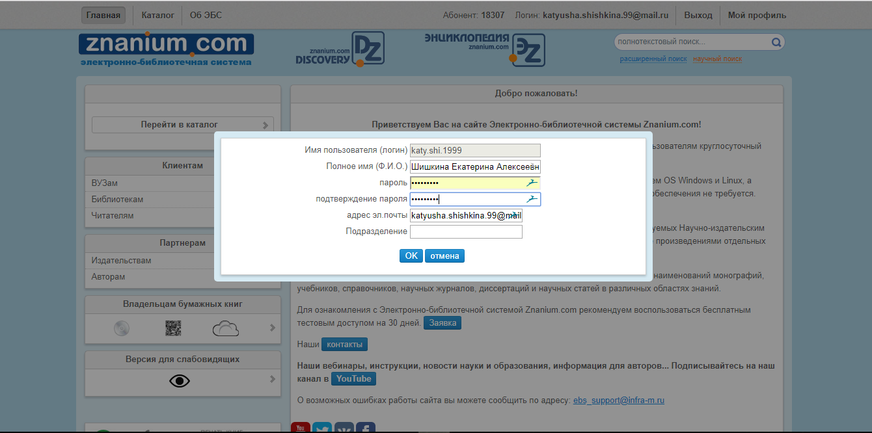Go to "Мой профиль" in top menu
Image resolution: width=872 pixels, height=433 pixels.
click(757, 15)
